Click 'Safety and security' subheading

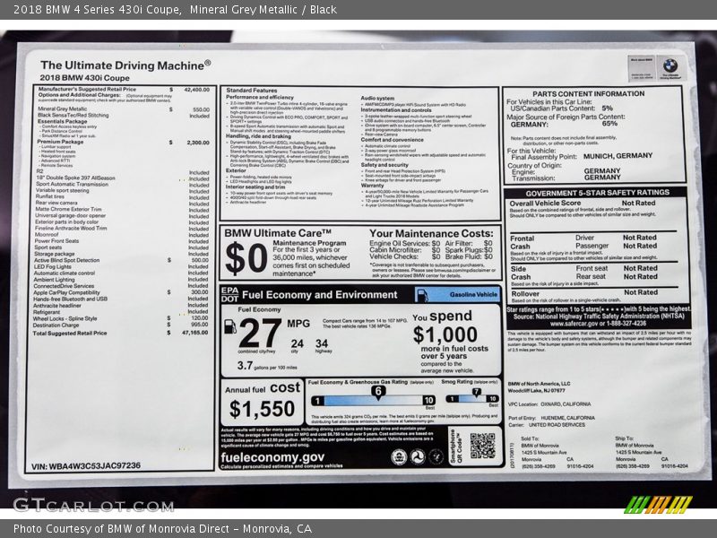pyautogui.click(x=384, y=165)
